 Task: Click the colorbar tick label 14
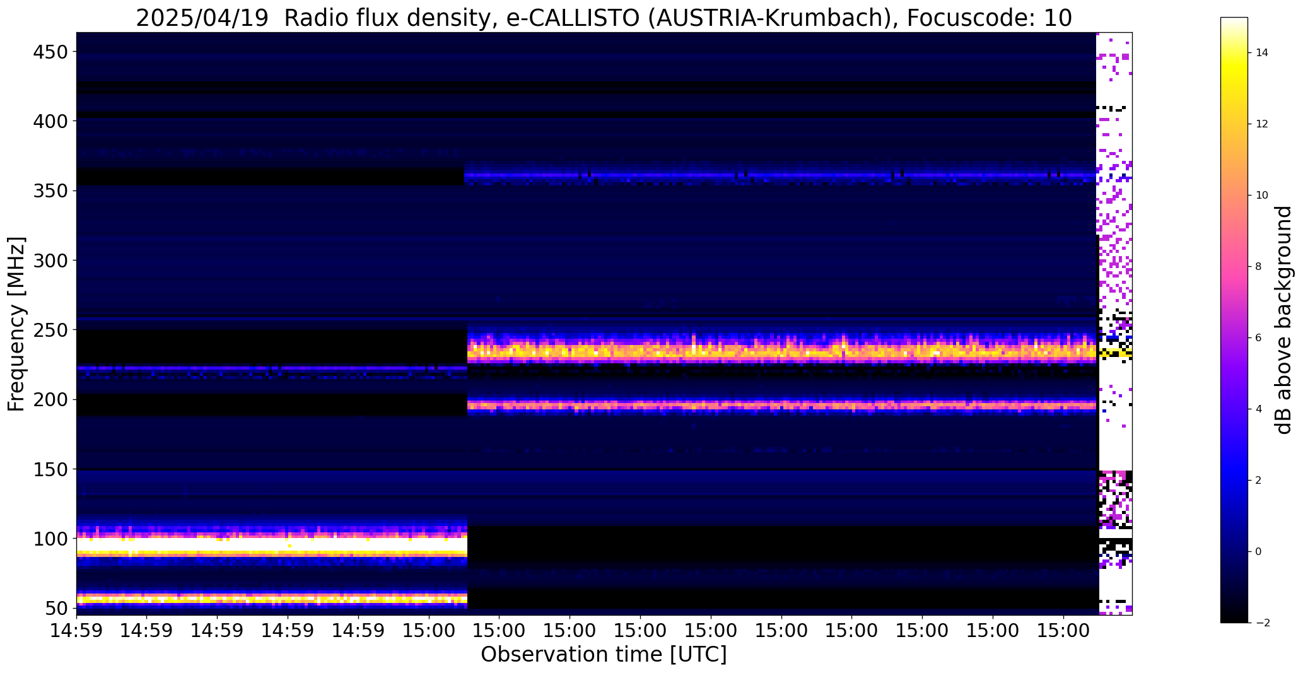click(1261, 53)
